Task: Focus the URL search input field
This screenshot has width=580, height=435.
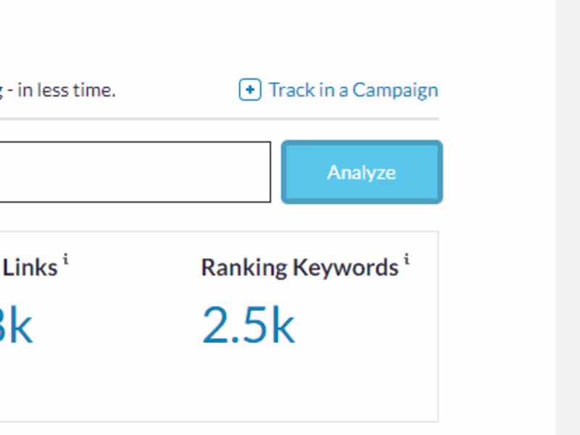Action: click(x=134, y=172)
